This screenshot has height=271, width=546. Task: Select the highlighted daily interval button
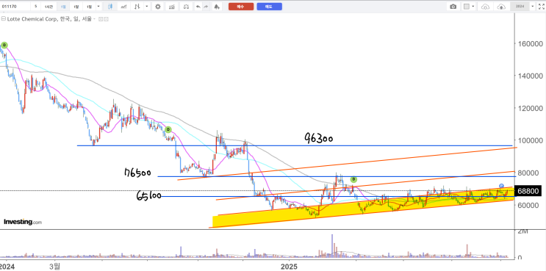click(x=62, y=7)
